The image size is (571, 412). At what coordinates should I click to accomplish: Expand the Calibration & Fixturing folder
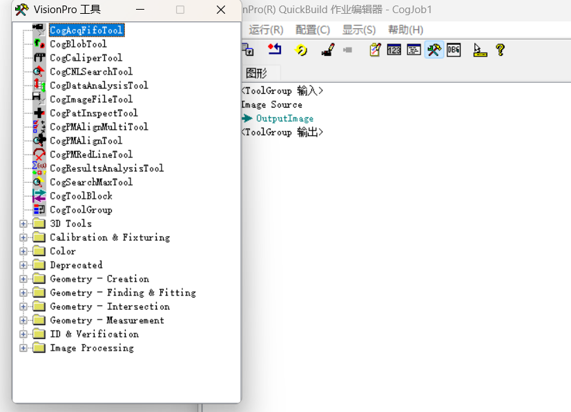(x=23, y=237)
